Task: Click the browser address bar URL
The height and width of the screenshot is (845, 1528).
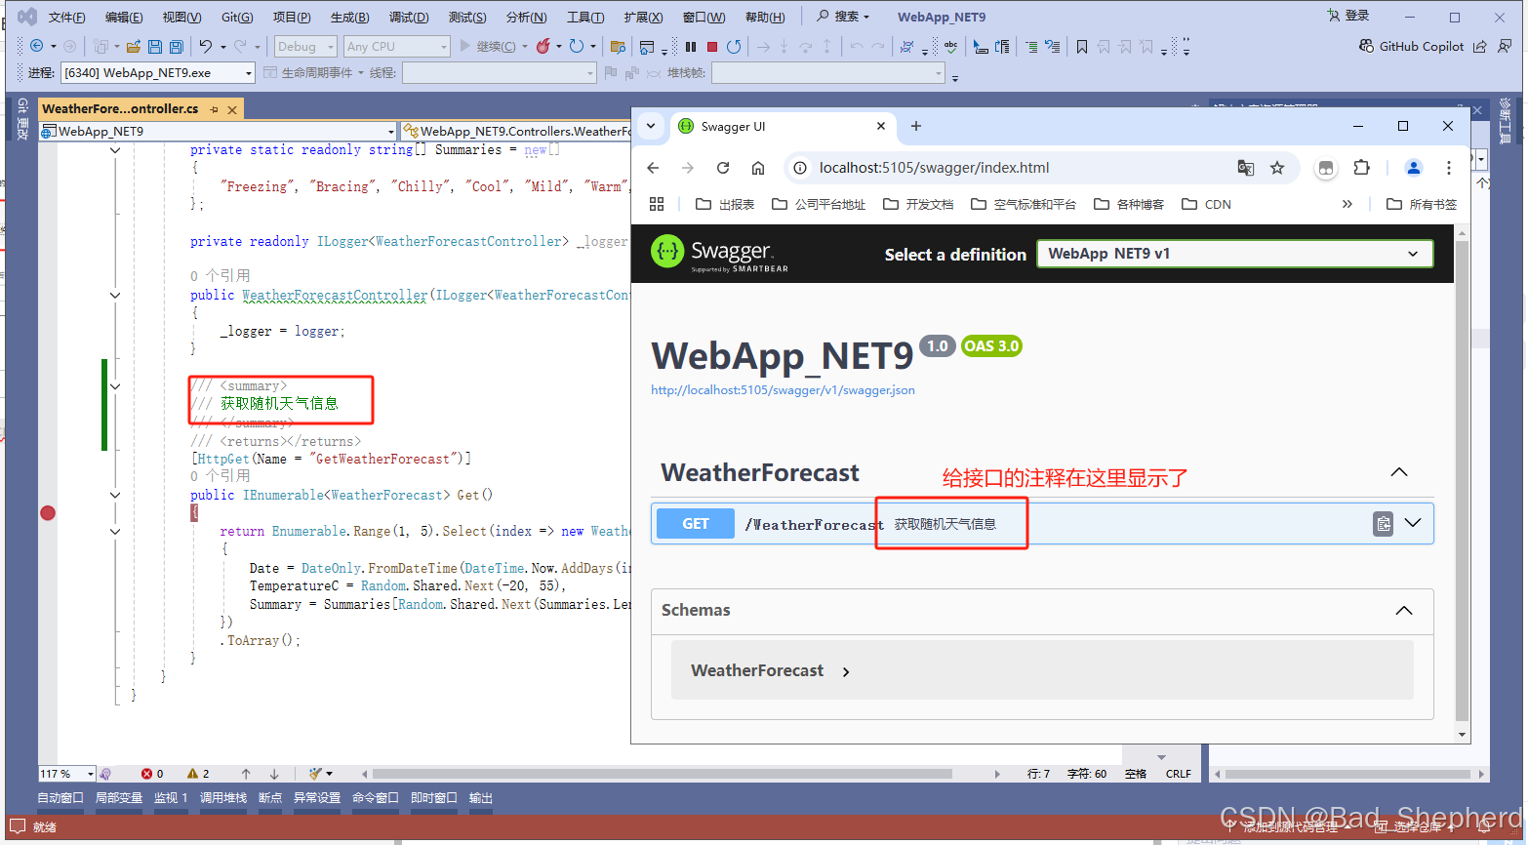Action: click(x=934, y=168)
